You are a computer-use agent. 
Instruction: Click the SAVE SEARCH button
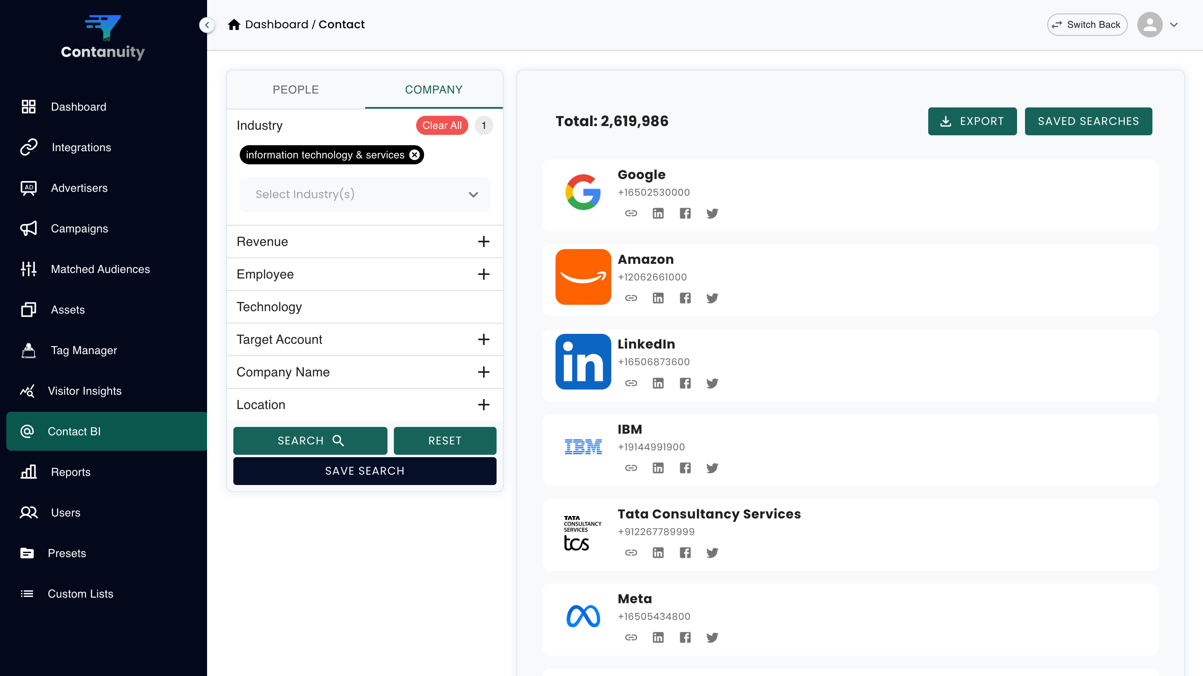click(x=365, y=471)
